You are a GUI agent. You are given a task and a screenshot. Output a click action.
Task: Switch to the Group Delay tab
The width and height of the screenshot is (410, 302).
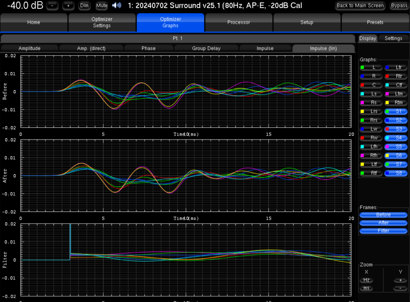pos(206,48)
